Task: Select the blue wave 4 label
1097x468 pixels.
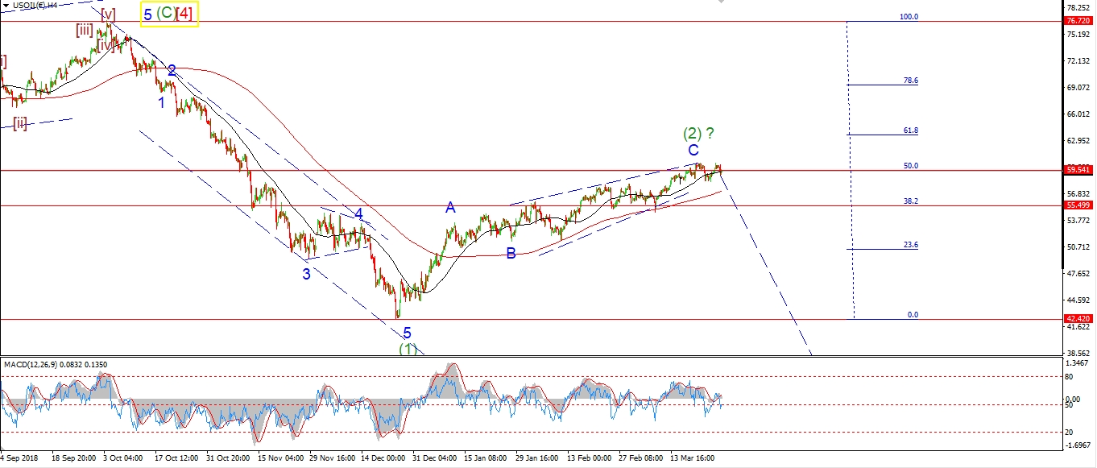Action: pyautogui.click(x=358, y=214)
